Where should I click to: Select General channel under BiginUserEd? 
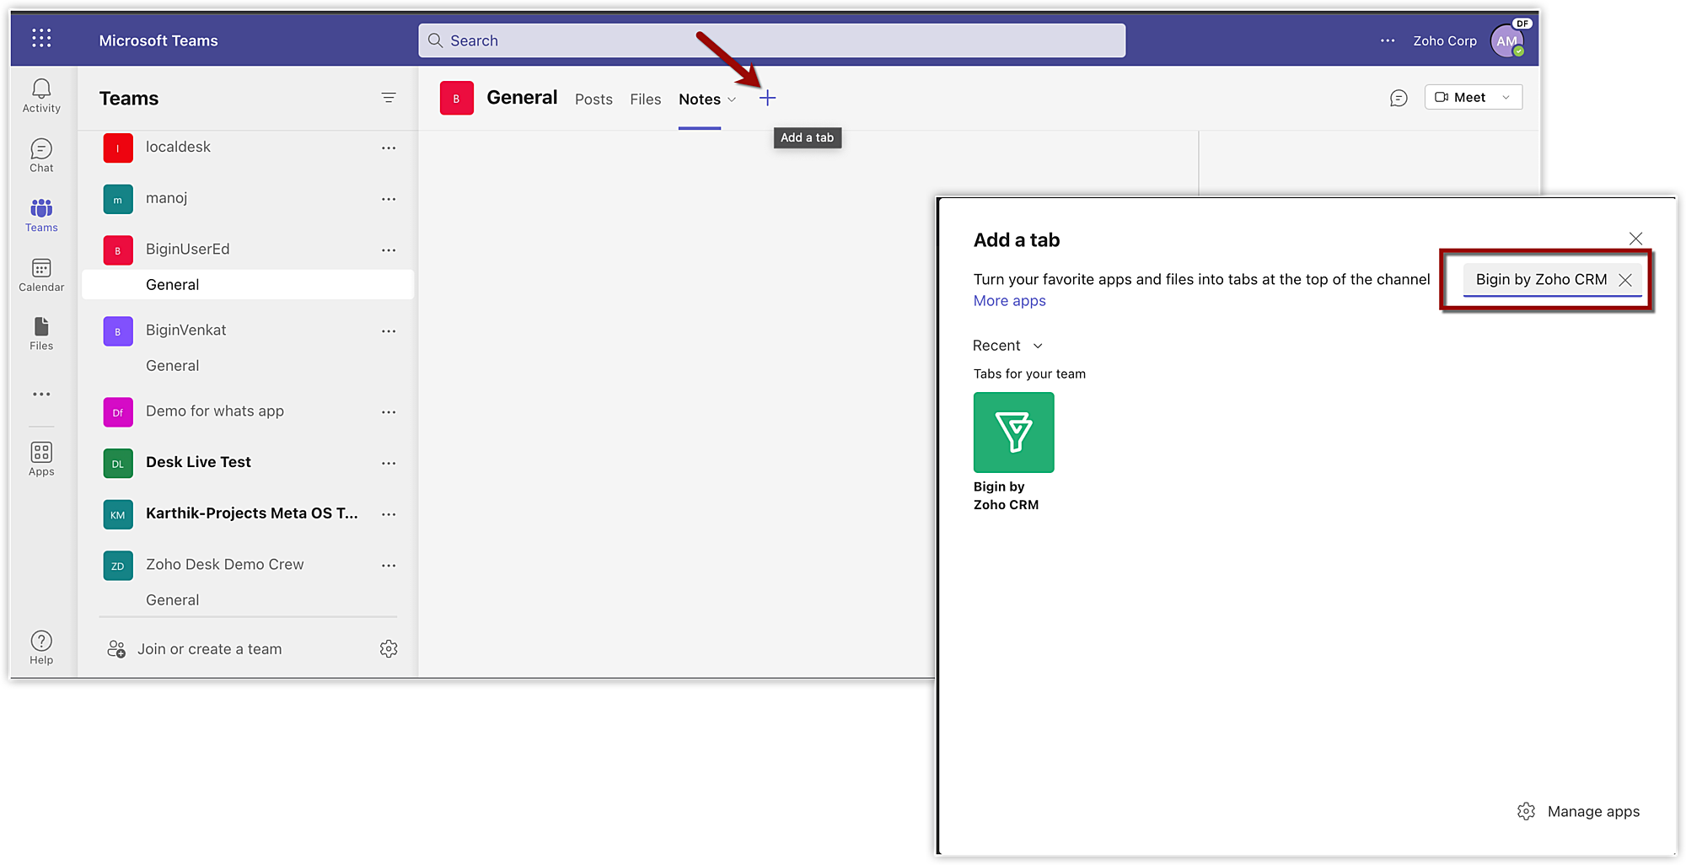(248, 285)
